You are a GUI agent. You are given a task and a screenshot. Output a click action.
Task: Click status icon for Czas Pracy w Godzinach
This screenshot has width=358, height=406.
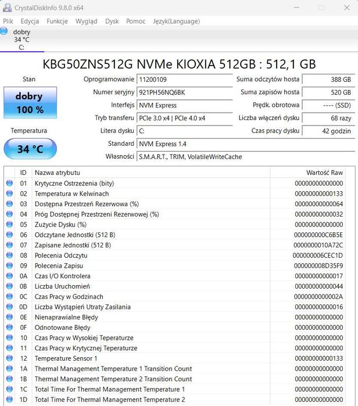pos(9,296)
